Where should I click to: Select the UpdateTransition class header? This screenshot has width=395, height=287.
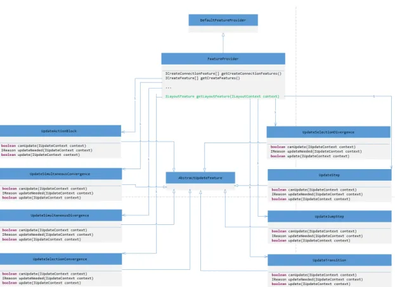tap(330, 260)
